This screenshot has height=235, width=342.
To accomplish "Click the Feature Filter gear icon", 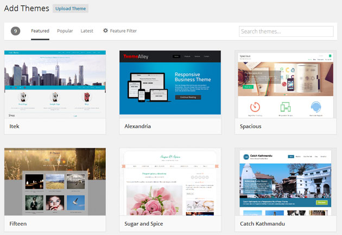I will [105, 30].
